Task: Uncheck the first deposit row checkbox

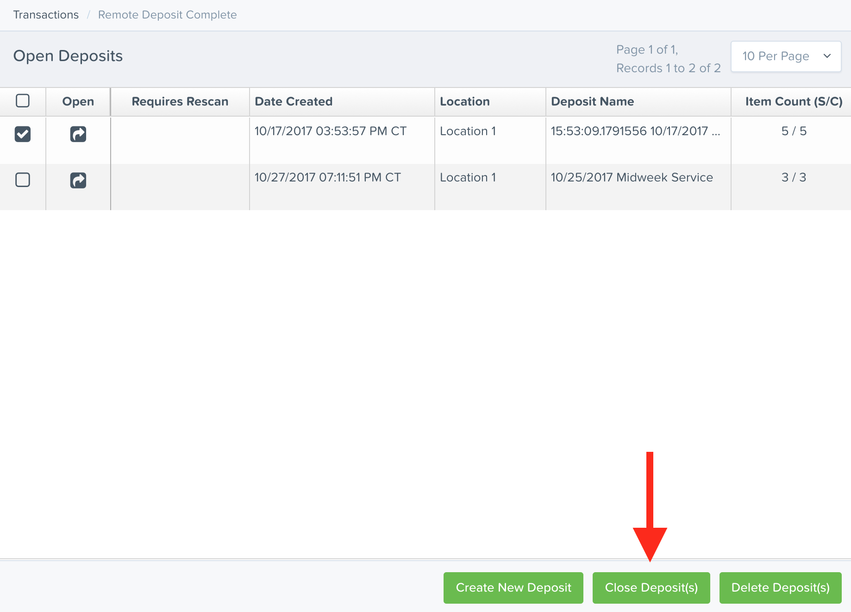Action: tap(23, 134)
